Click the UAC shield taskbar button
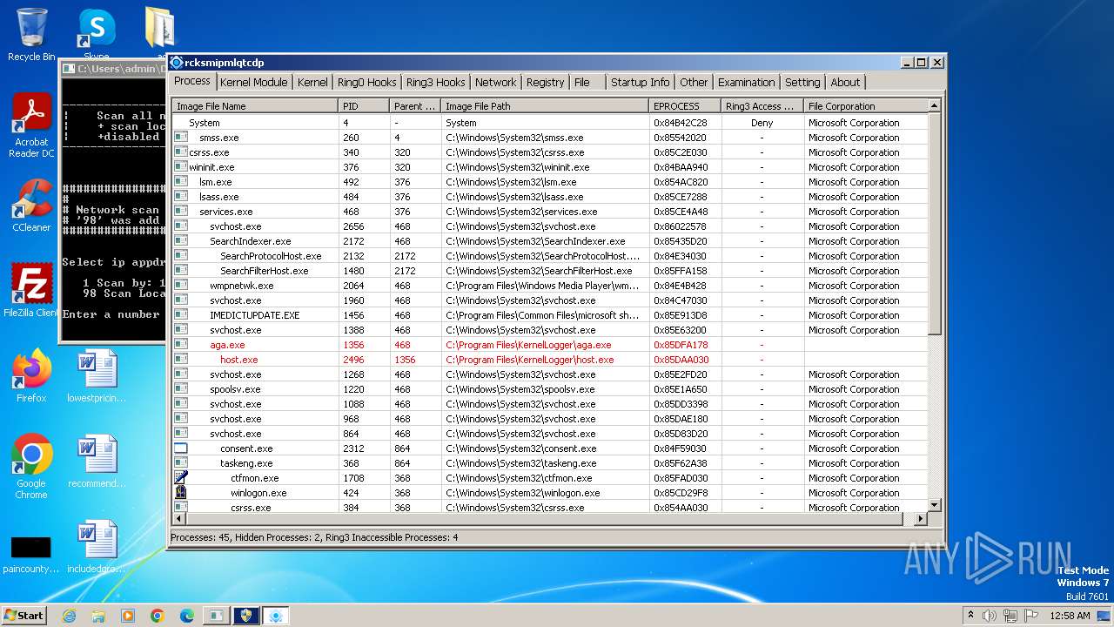The height and width of the screenshot is (627, 1114). click(x=245, y=616)
